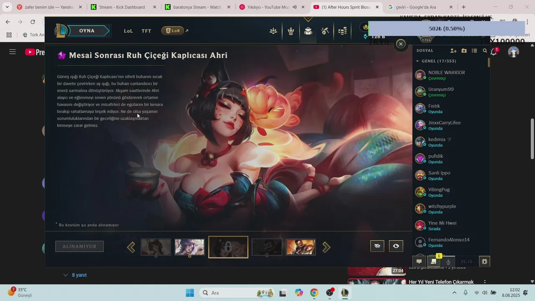
Task: Open YouTube notifications bell
Action: tap(494, 52)
